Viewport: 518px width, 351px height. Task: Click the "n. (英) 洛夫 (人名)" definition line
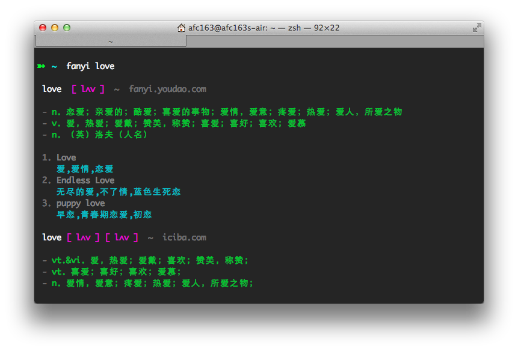(x=95, y=135)
